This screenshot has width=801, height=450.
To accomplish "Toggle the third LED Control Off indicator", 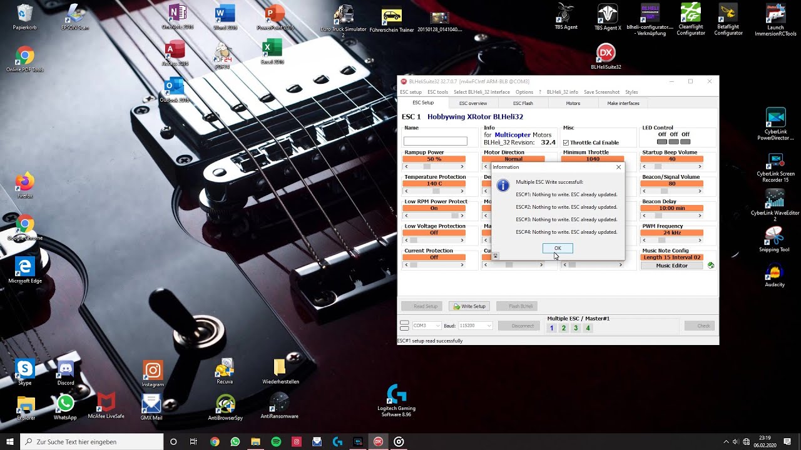I will tap(686, 142).
